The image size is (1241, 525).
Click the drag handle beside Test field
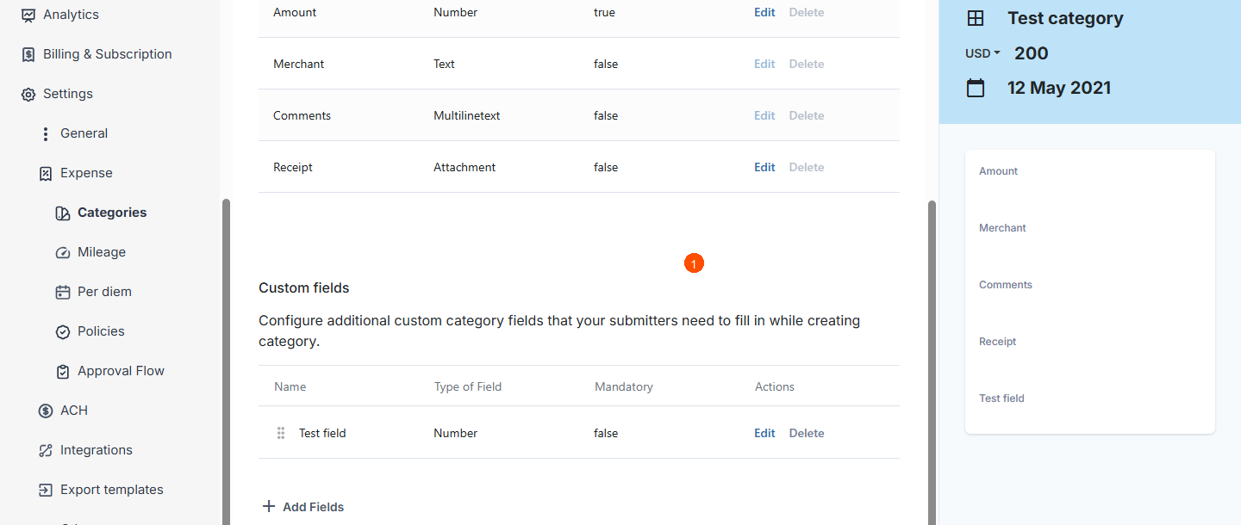[x=281, y=433]
